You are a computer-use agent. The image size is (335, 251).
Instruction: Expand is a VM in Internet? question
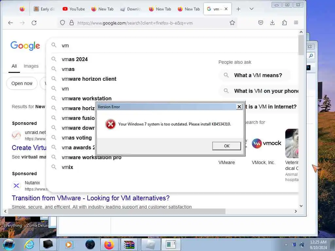[x=271, y=107]
